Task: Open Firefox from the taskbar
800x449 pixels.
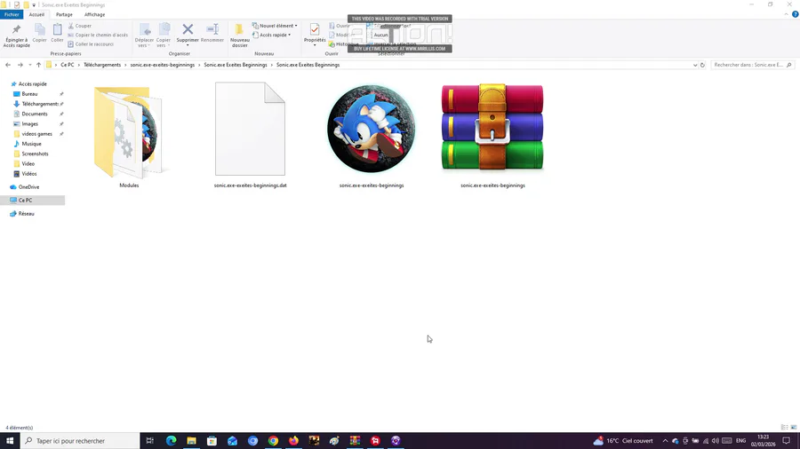Action: click(293, 441)
